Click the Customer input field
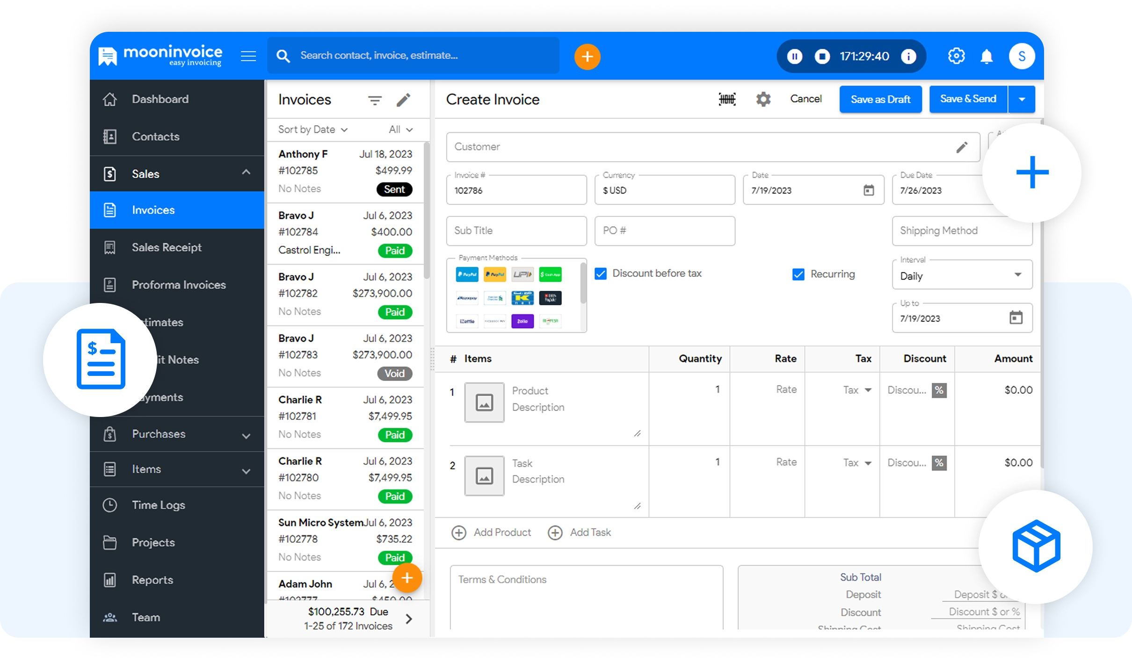The height and width of the screenshot is (662, 1132). click(702, 147)
